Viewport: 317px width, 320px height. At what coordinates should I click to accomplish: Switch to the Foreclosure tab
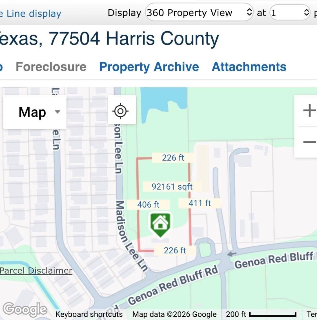point(51,67)
